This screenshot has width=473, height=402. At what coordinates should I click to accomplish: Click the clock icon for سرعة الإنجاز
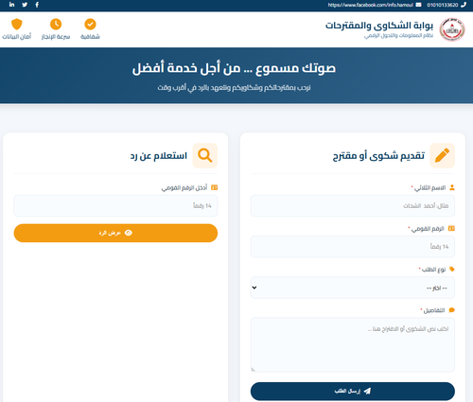click(x=56, y=25)
